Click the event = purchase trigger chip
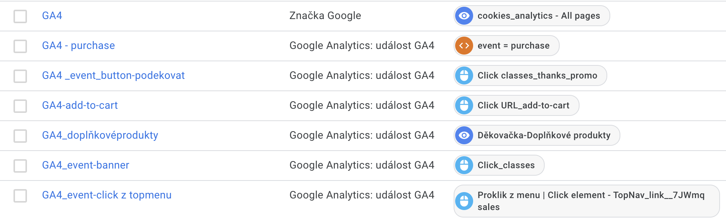The width and height of the screenshot is (726, 222). tap(506, 46)
